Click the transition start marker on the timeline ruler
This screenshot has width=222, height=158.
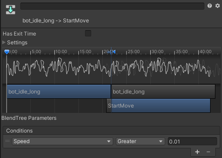(x=109, y=52)
